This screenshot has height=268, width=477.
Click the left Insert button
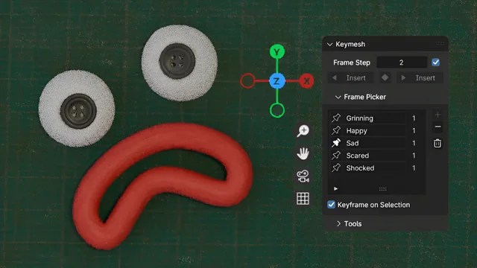(350, 77)
